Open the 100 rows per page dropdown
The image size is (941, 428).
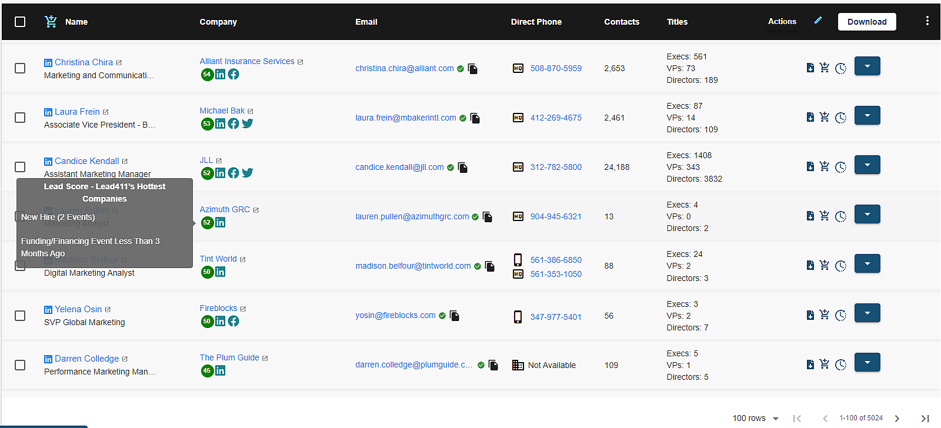point(756,418)
